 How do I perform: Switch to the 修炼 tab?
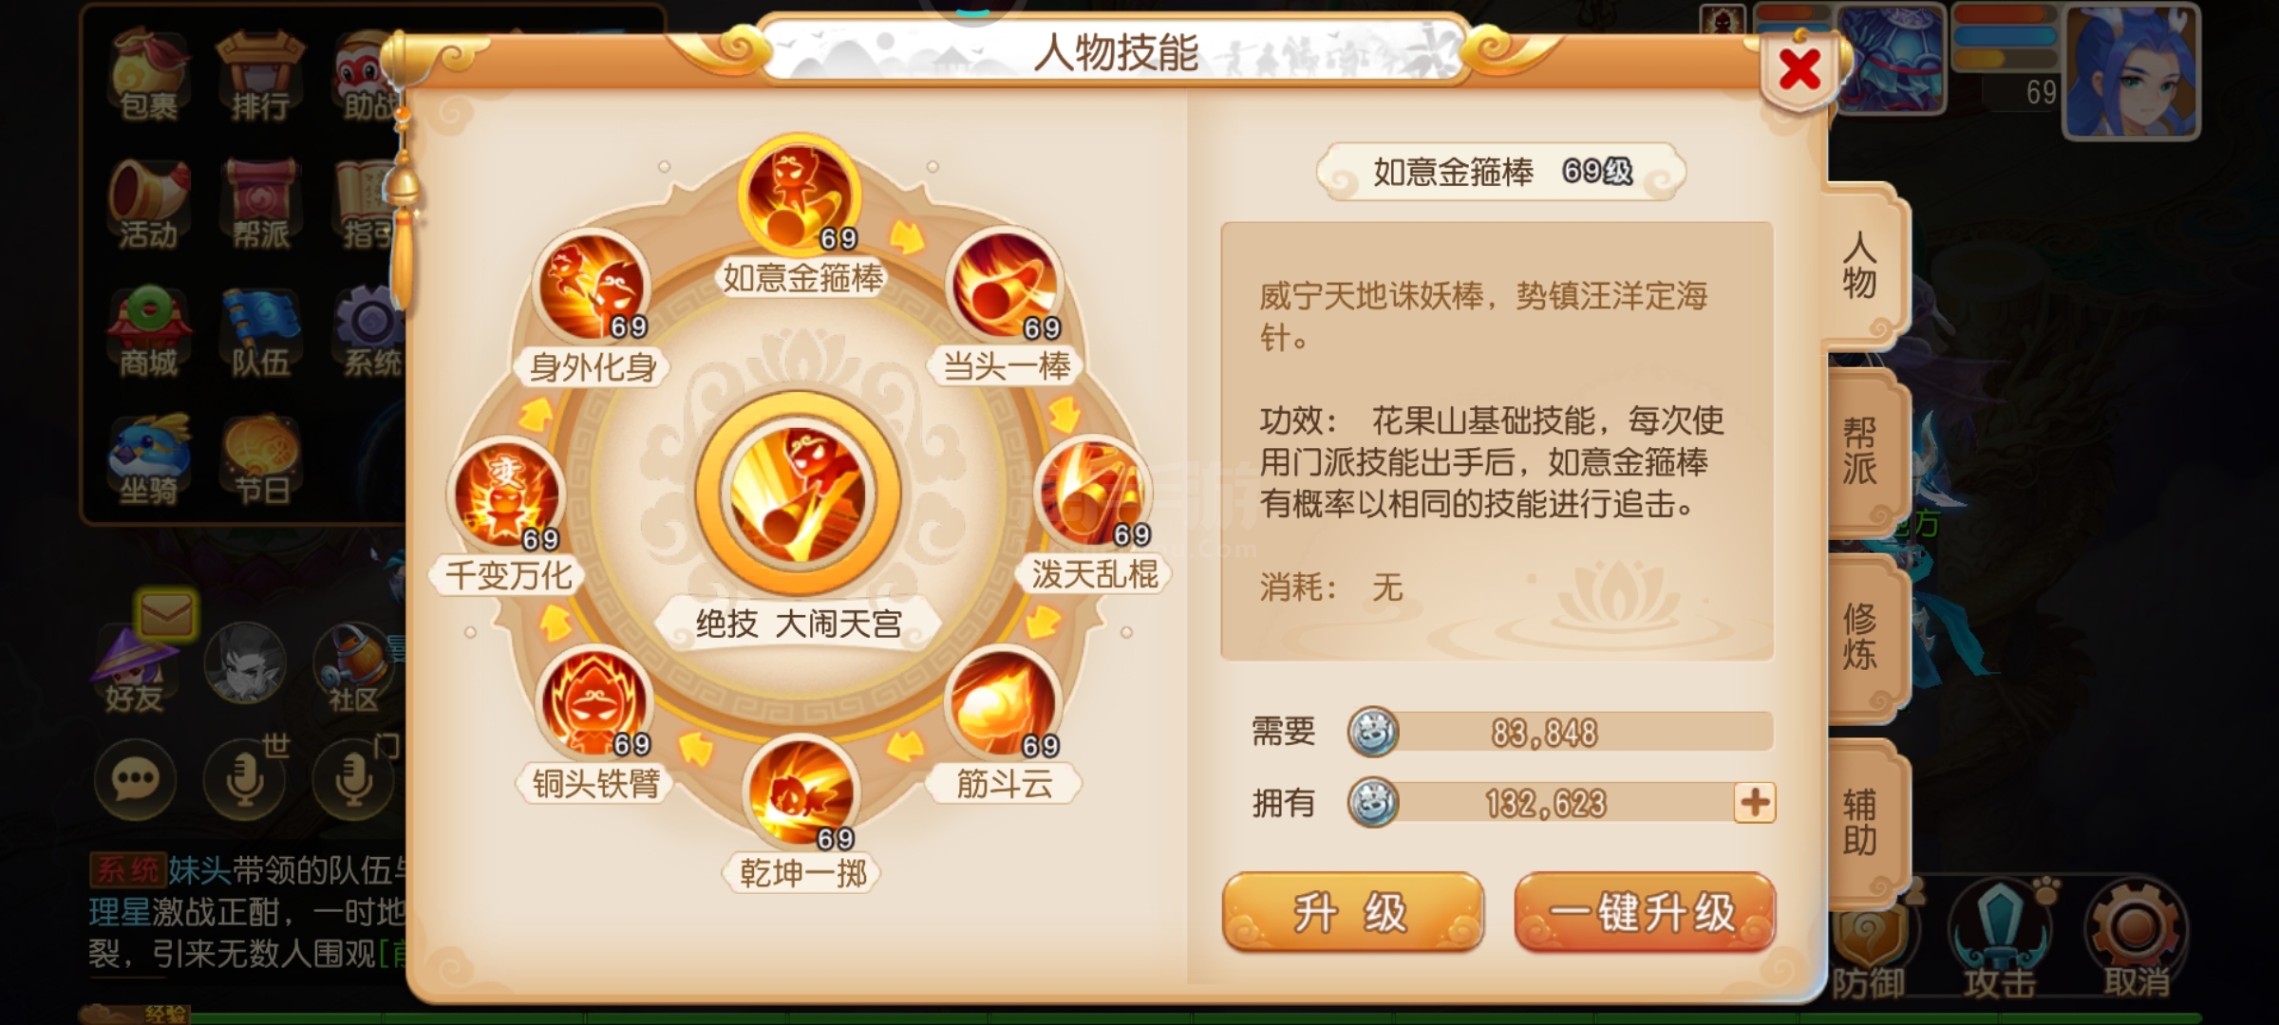pos(1861,636)
